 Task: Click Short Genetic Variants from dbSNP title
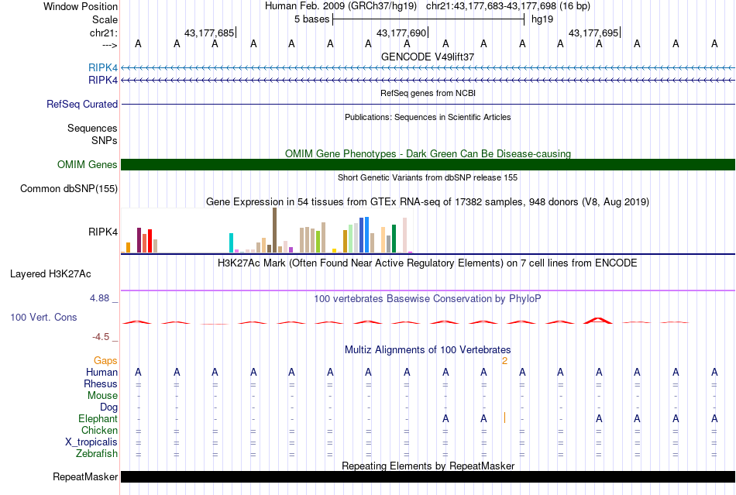pos(428,177)
